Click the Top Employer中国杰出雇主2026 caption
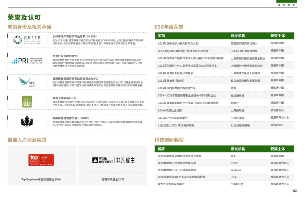305x197 pixels. (x=41, y=179)
